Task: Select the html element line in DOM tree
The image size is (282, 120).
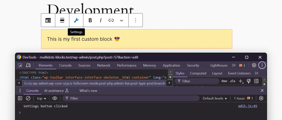Action: (x=93, y=78)
